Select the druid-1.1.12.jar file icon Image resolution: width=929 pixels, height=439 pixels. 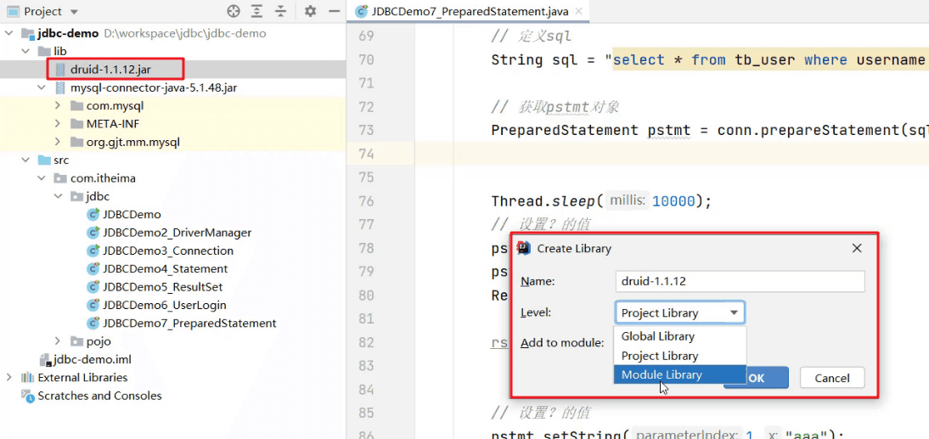60,70
